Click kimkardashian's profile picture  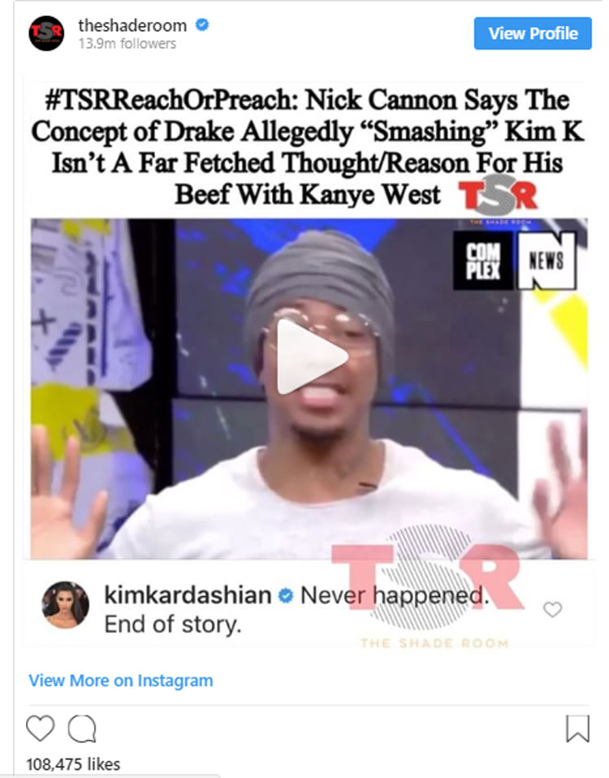pyautogui.click(x=66, y=605)
